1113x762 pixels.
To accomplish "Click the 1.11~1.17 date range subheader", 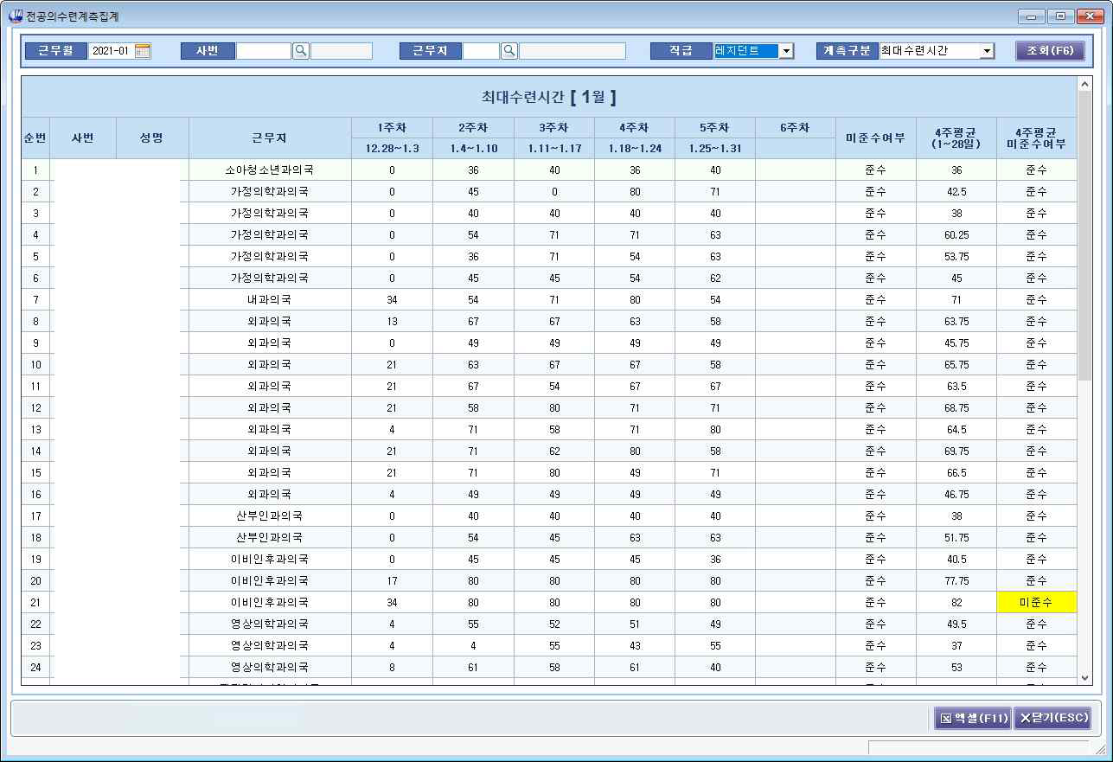I will click(x=554, y=149).
